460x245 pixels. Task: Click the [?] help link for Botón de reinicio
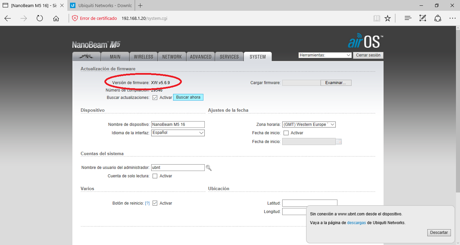pyautogui.click(x=147, y=203)
